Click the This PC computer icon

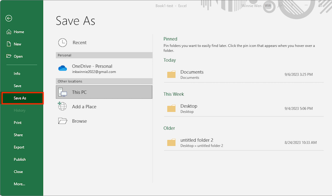pos(63,92)
